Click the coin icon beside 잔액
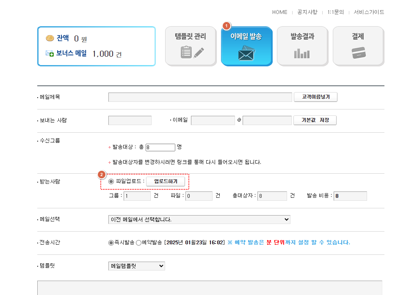409x295 pixels. coord(50,38)
